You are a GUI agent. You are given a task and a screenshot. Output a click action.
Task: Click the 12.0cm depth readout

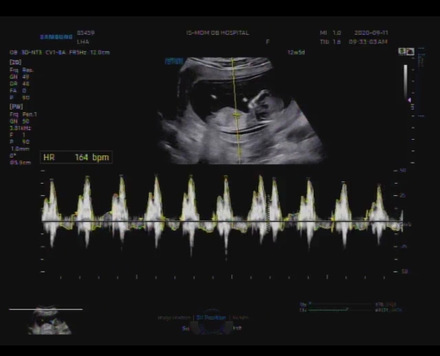(x=99, y=52)
